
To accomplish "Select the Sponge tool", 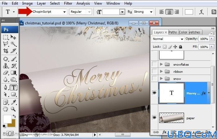I will 13,79.
